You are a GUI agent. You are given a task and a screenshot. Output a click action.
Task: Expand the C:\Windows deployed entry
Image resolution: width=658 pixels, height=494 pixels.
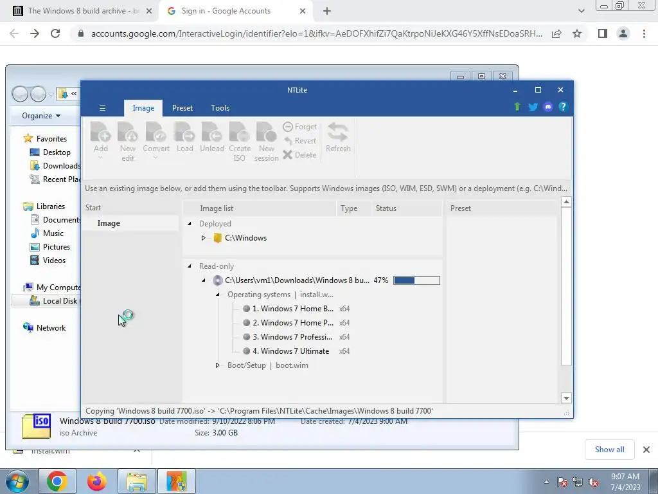click(204, 238)
